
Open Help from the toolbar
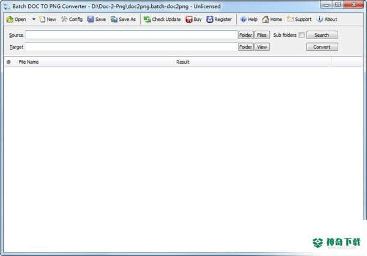click(249, 20)
